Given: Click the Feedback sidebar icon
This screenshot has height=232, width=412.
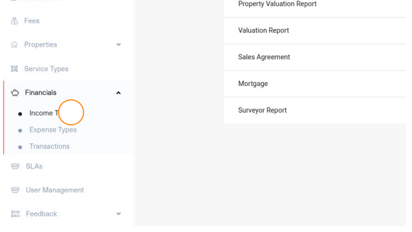Looking at the screenshot, I should [x=15, y=214].
